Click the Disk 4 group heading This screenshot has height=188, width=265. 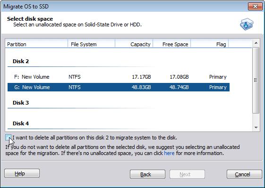click(x=21, y=123)
